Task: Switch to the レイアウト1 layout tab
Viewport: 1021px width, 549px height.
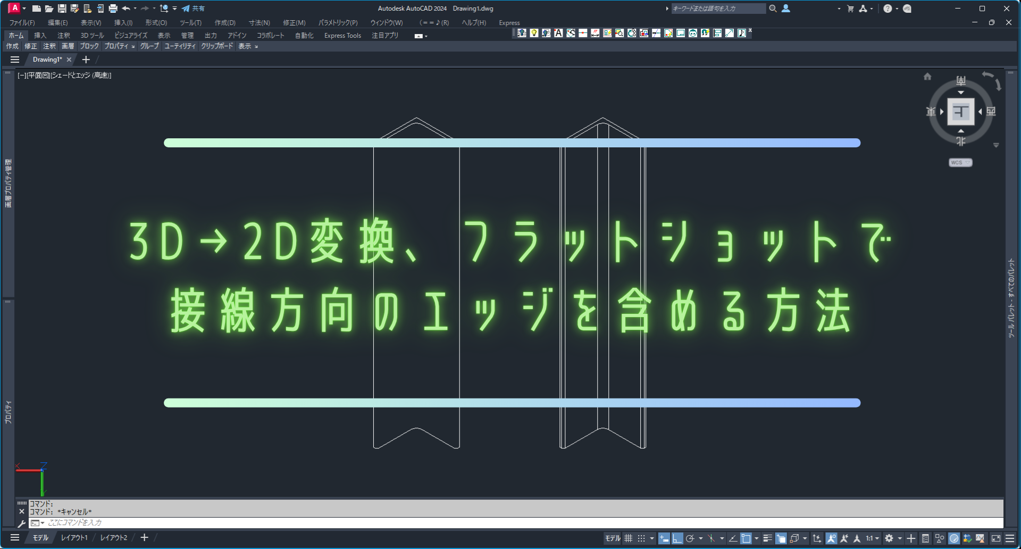Action: [74, 538]
